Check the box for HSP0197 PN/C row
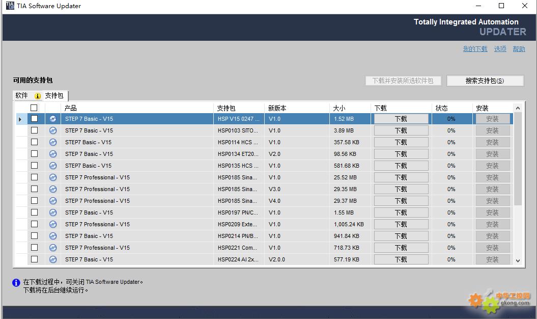537x319 pixels. (34, 212)
